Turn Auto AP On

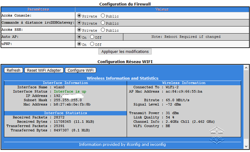click(79, 37)
